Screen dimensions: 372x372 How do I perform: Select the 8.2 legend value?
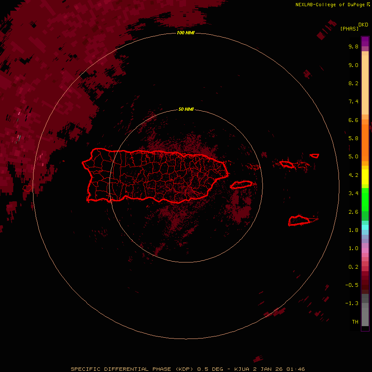[353, 83]
